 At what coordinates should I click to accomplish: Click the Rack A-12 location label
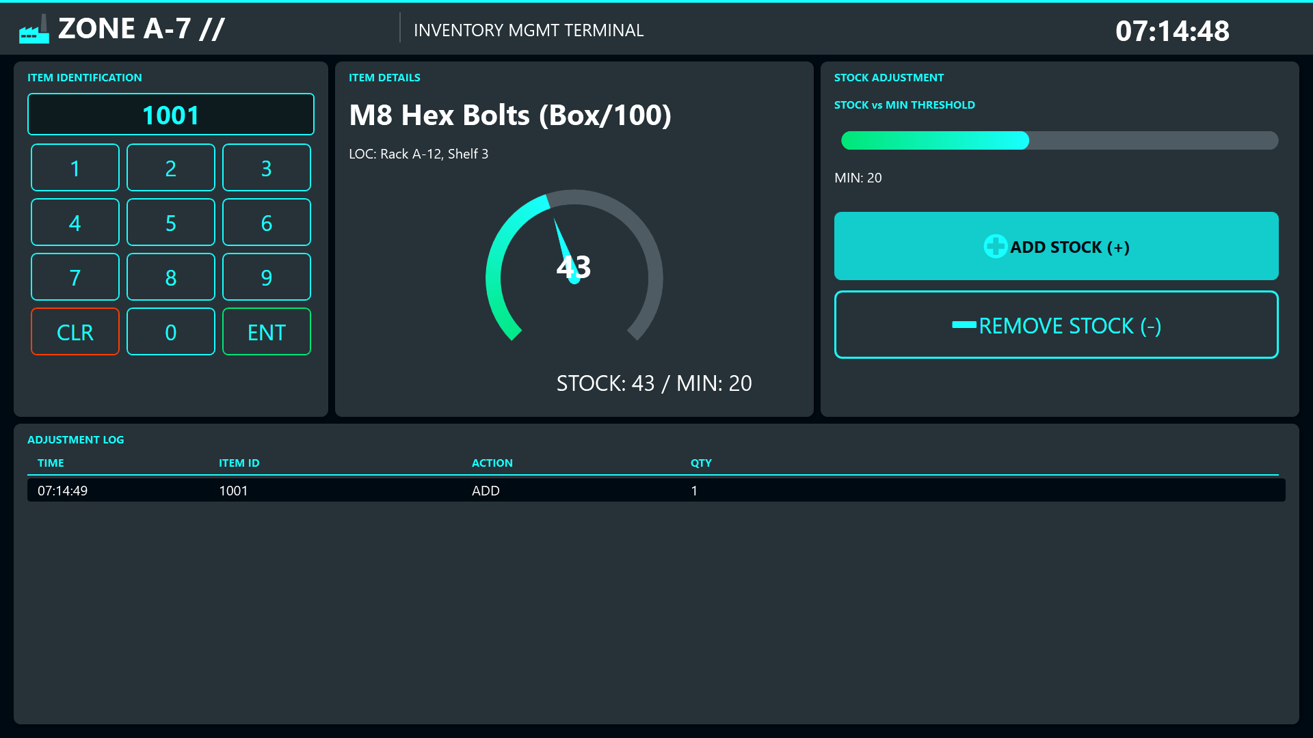click(x=419, y=154)
